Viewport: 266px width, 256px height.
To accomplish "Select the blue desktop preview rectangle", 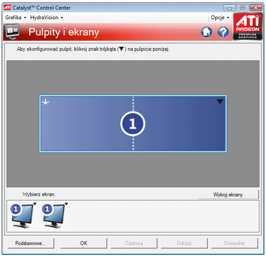I will tap(133, 124).
